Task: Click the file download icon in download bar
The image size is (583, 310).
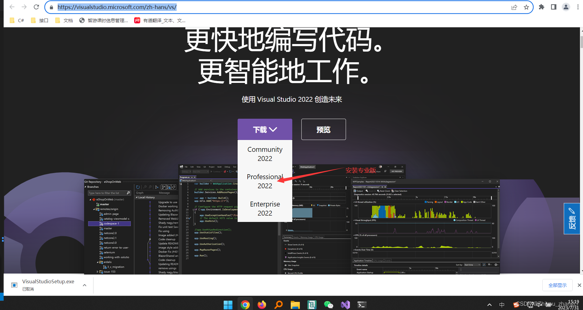Action: click(x=14, y=285)
